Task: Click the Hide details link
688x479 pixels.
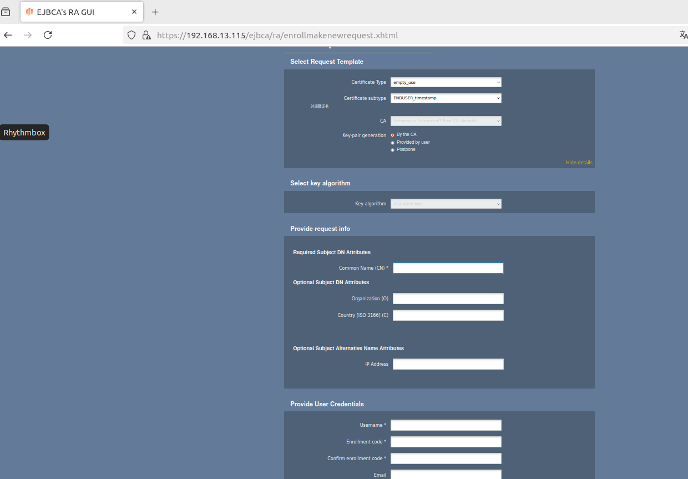Action: (x=579, y=163)
